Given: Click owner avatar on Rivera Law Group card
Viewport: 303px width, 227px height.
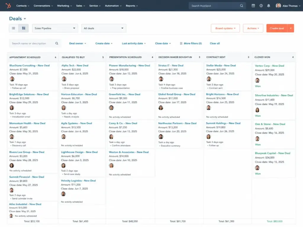Looking at the screenshot, I should click(x=12, y=166).
